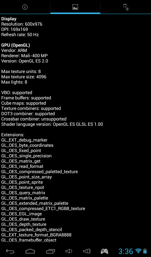The height and width of the screenshot is (257, 151).
Task: Open the info tab icon
Action: [25, 7]
